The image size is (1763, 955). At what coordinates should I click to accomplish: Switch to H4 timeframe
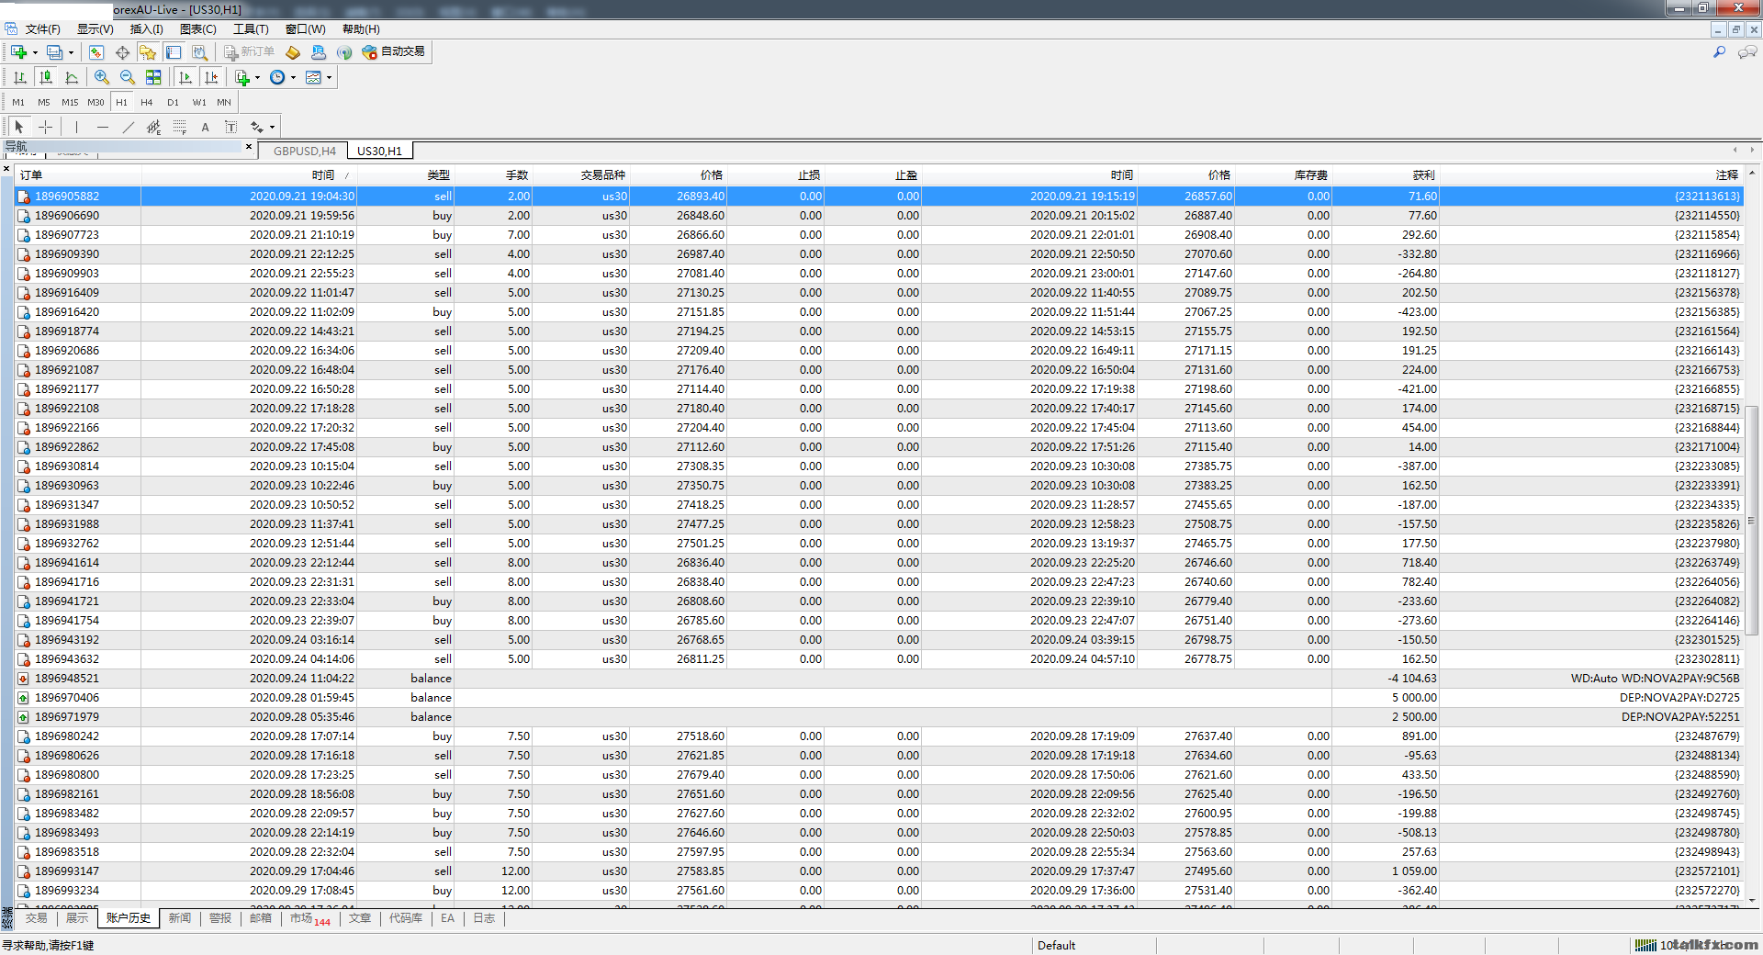coord(147,103)
